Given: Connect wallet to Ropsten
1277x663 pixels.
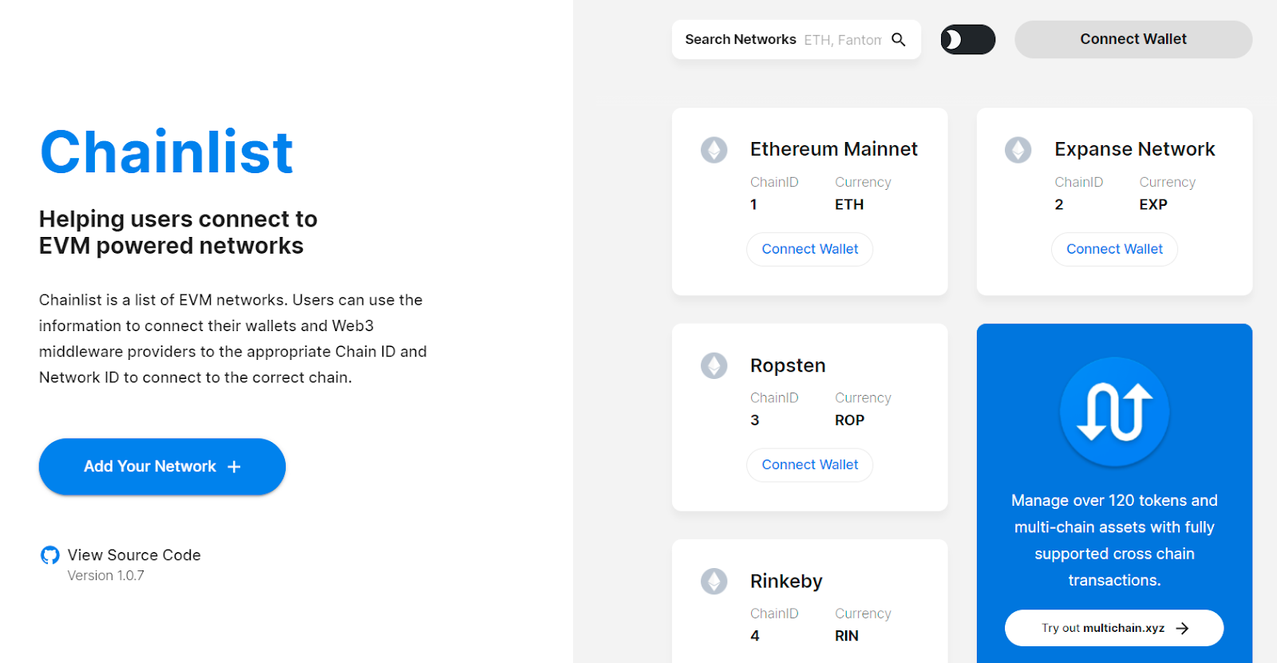Looking at the screenshot, I should point(809,464).
